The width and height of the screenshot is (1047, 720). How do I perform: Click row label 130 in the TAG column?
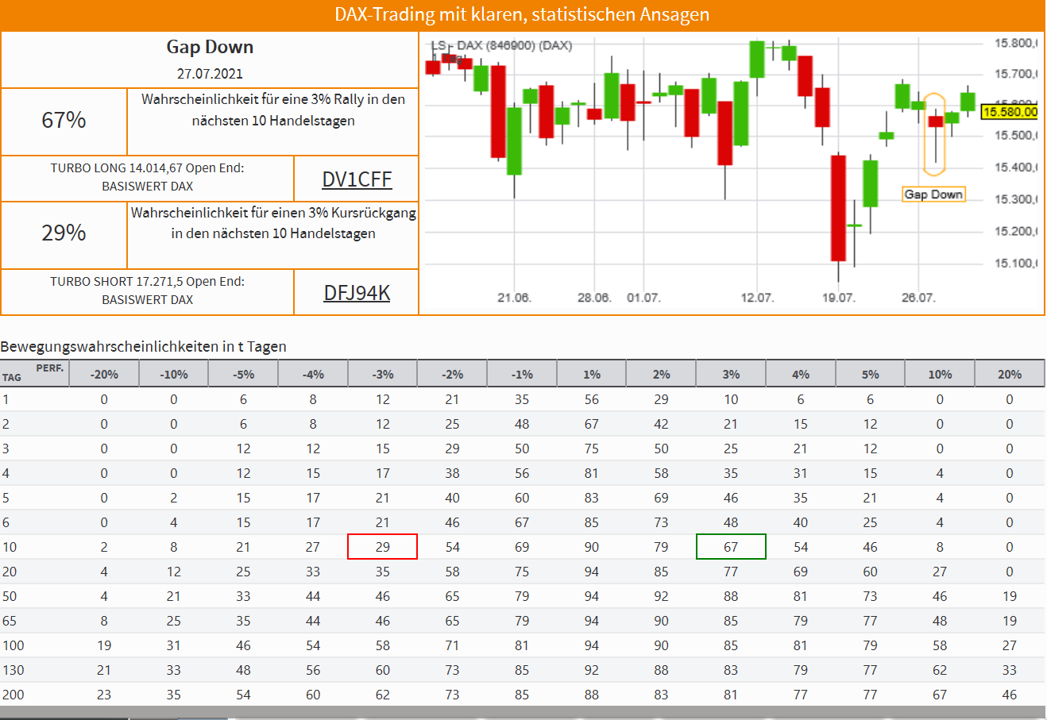14,670
